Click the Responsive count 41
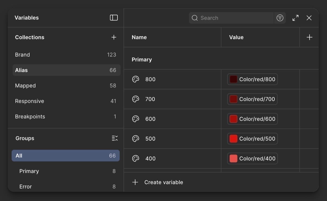This screenshot has height=201, width=327. [x=113, y=101]
